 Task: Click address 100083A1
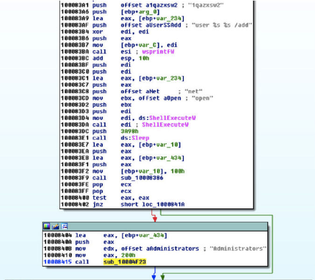point(75,5)
